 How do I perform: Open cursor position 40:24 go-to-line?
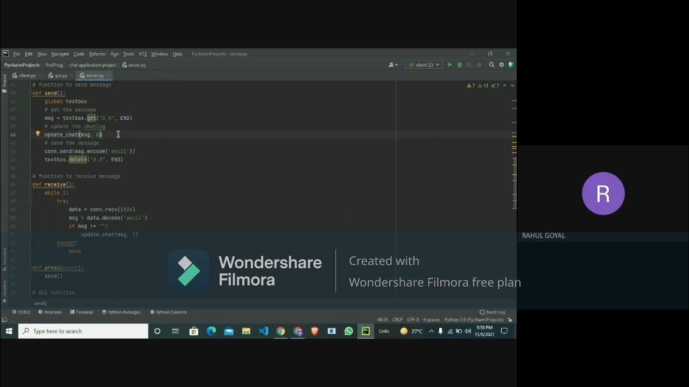tap(383, 320)
